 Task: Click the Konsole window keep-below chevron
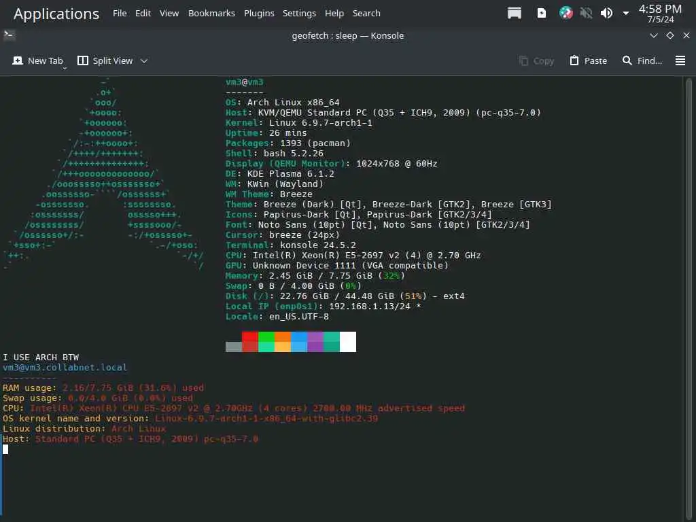click(x=653, y=35)
